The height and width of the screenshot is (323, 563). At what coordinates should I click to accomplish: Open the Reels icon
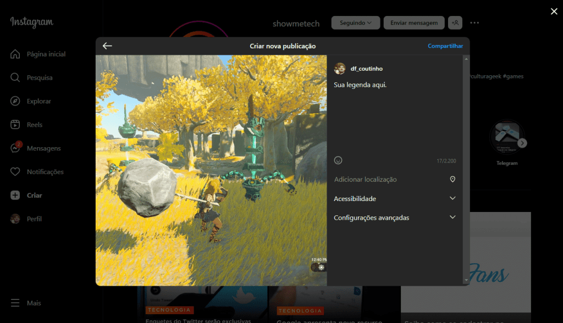pos(15,125)
